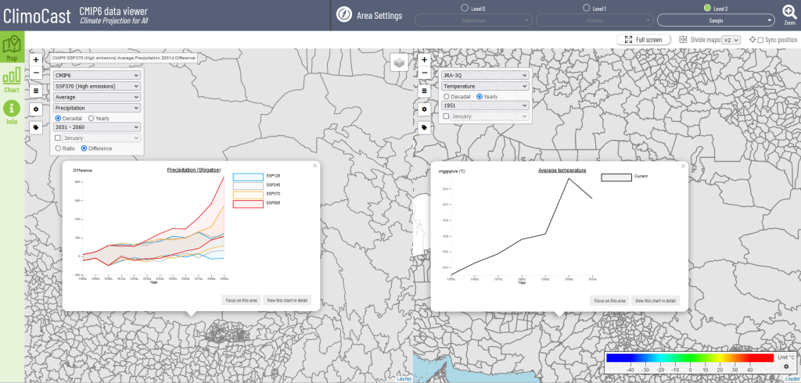Zoom in on the left map
The image size is (801, 383).
coord(36,59)
